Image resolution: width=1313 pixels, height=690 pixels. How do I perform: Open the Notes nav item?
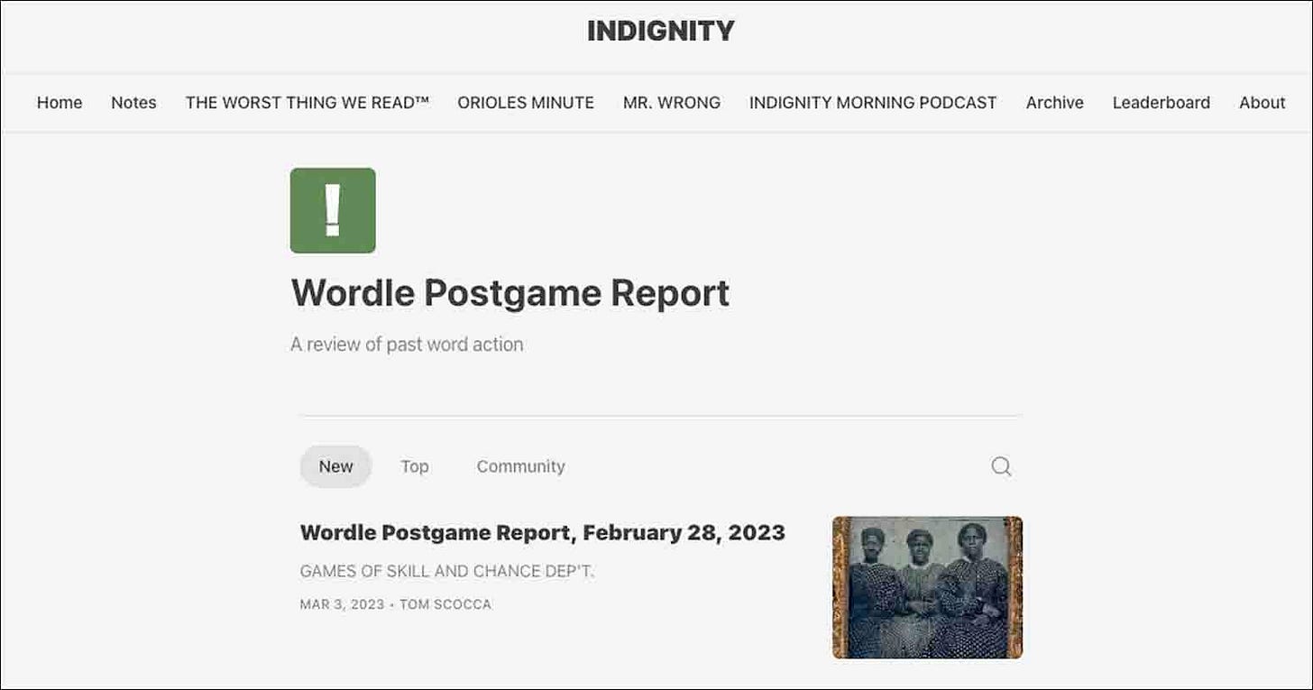(133, 103)
